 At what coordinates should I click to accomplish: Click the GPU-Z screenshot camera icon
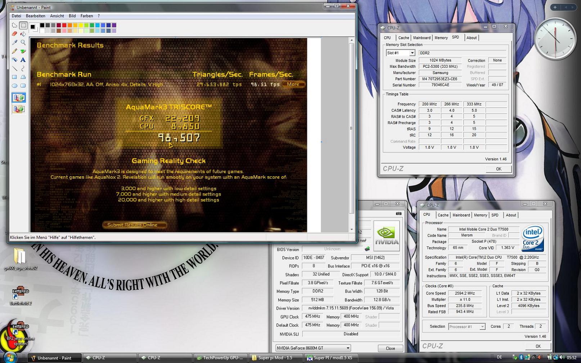click(398, 213)
